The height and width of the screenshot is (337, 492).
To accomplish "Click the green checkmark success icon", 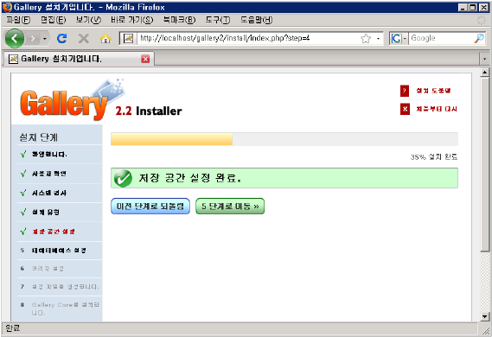I will click(123, 178).
